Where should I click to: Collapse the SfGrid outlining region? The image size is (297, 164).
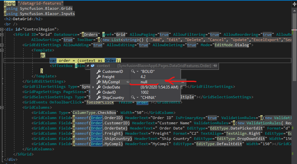click(2, 34)
